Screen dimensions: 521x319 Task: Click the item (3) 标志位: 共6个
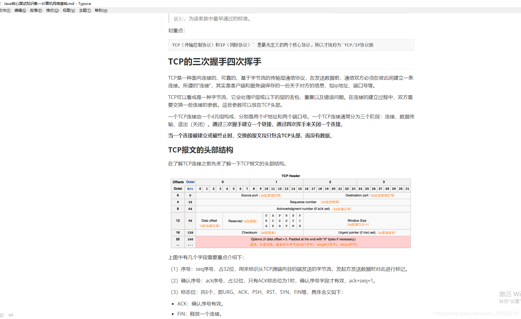257,292
